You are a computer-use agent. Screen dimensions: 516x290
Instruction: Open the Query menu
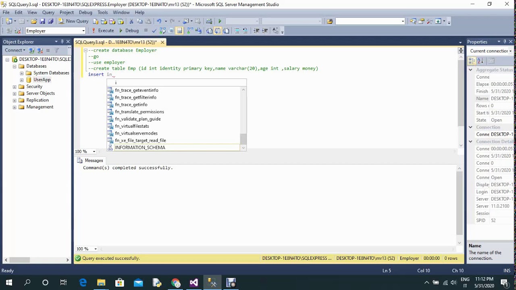tap(48, 12)
